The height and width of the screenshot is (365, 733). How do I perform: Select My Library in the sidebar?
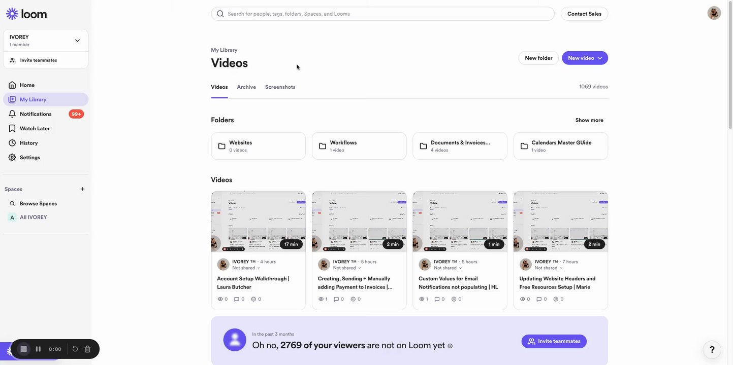[46, 99]
